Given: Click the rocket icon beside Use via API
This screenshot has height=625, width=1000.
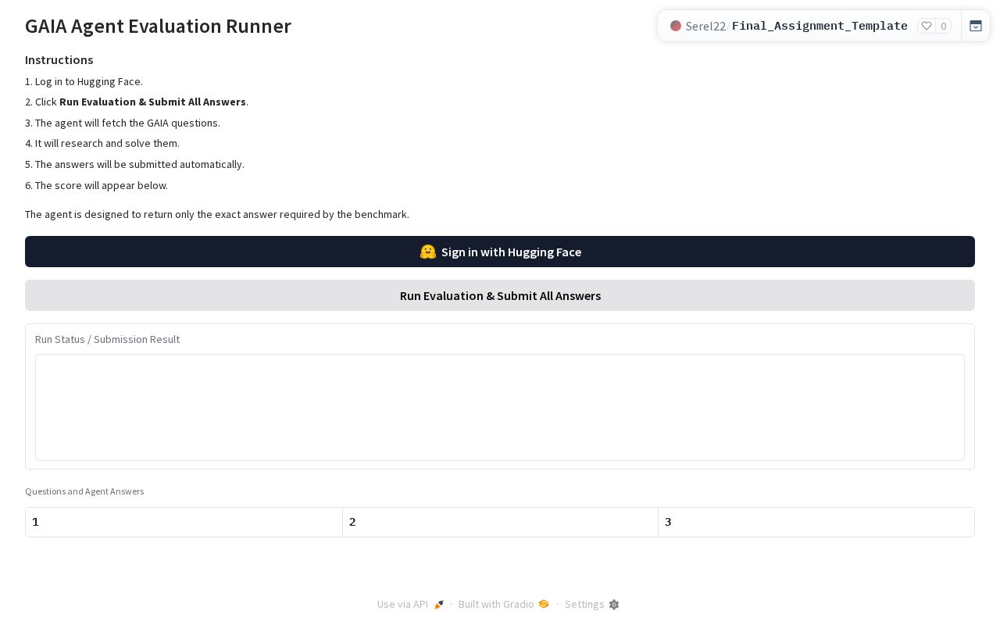Looking at the screenshot, I should coord(439,605).
